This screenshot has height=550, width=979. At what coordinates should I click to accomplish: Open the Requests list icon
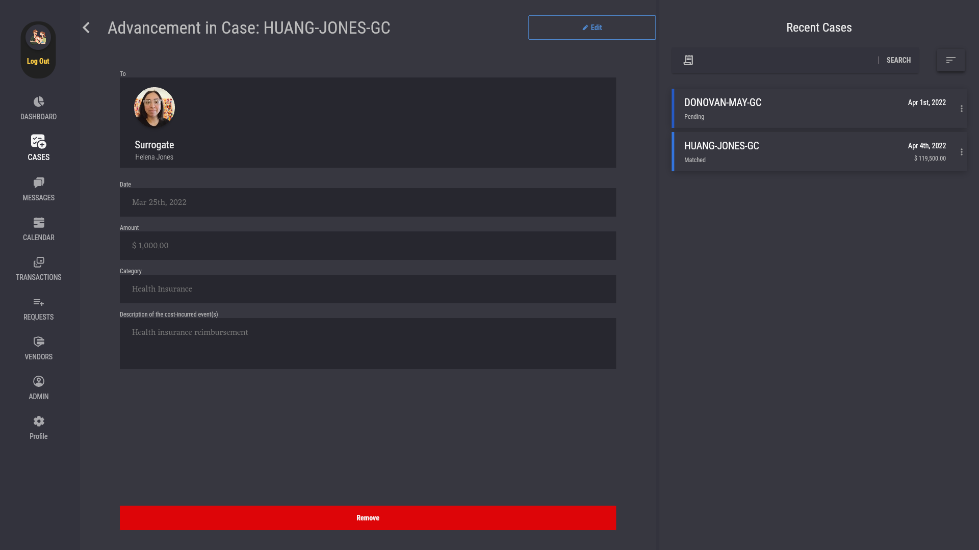(39, 302)
